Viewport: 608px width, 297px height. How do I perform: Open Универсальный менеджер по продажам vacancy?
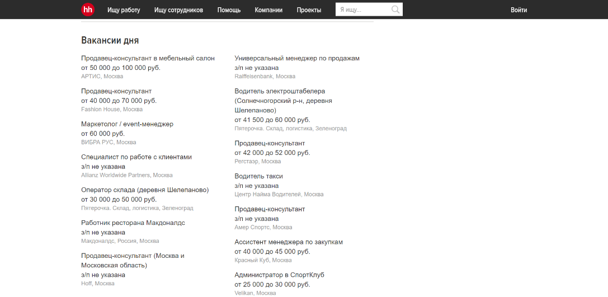coord(297,58)
